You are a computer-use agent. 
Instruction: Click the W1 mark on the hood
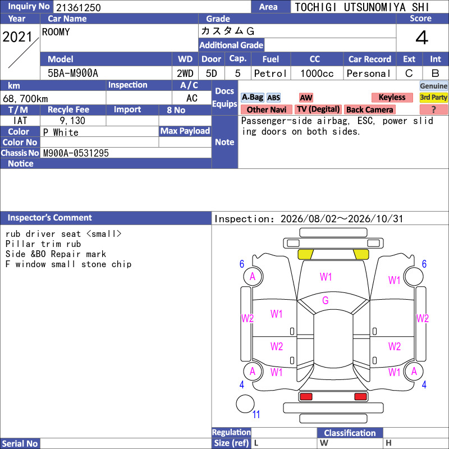tap(326, 277)
